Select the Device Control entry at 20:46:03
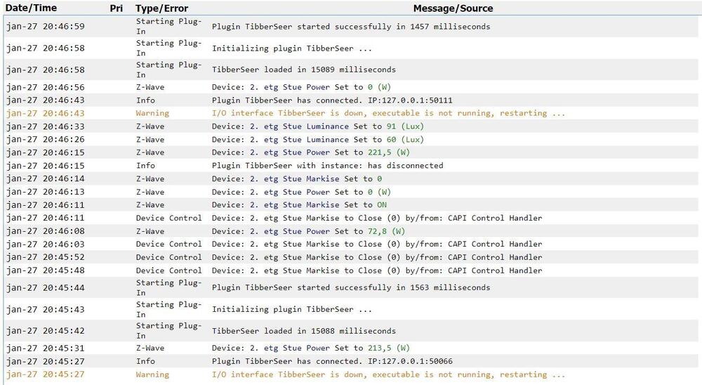The height and width of the screenshot is (385, 702). pos(168,244)
